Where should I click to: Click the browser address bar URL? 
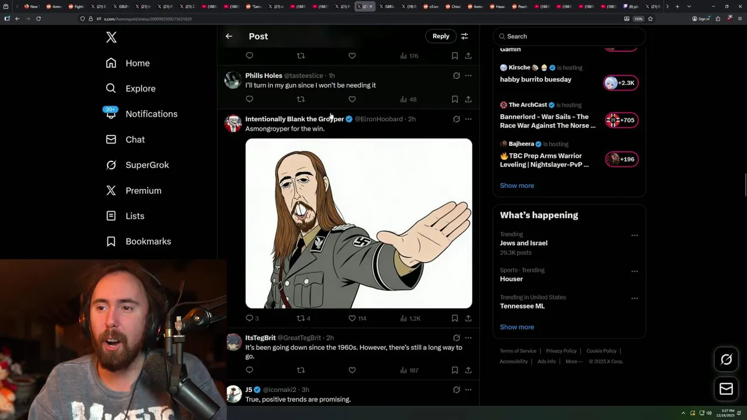point(148,19)
